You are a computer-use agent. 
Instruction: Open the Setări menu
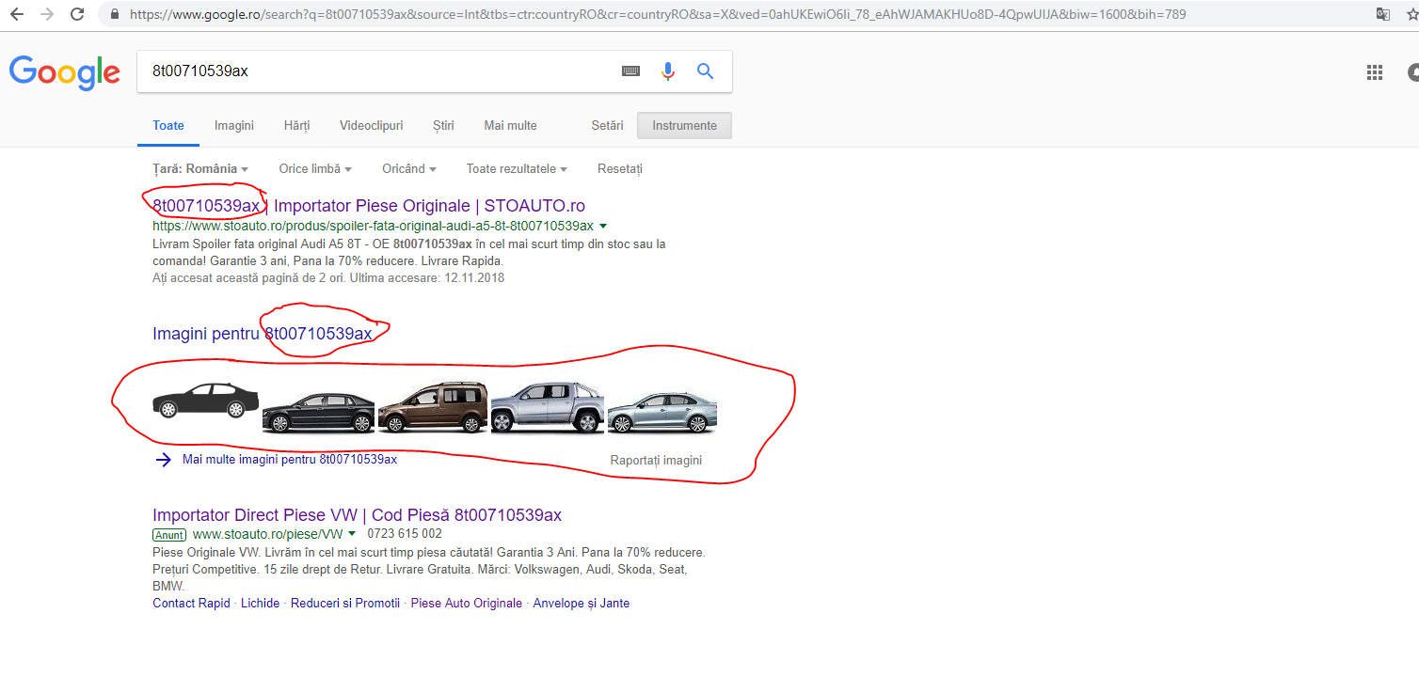[x=607, y=126]
